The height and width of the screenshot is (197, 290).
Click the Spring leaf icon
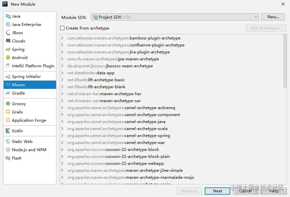8,49
